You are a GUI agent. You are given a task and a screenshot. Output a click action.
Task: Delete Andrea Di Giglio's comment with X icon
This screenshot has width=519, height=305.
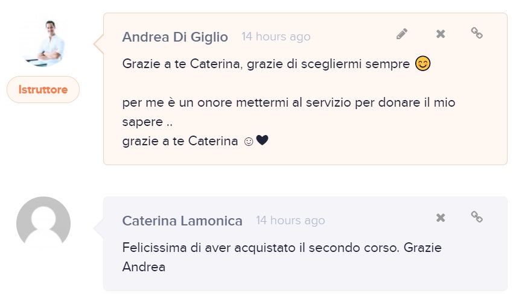point(441,34)
